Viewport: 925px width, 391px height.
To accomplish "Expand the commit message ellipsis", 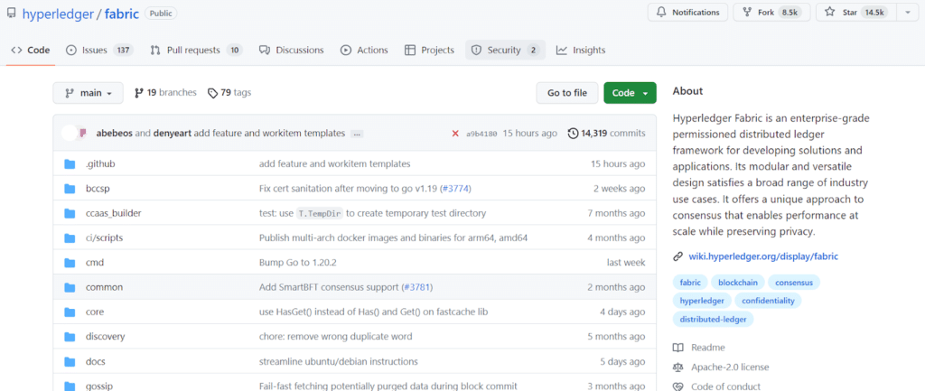I will (x=357, y=134).
